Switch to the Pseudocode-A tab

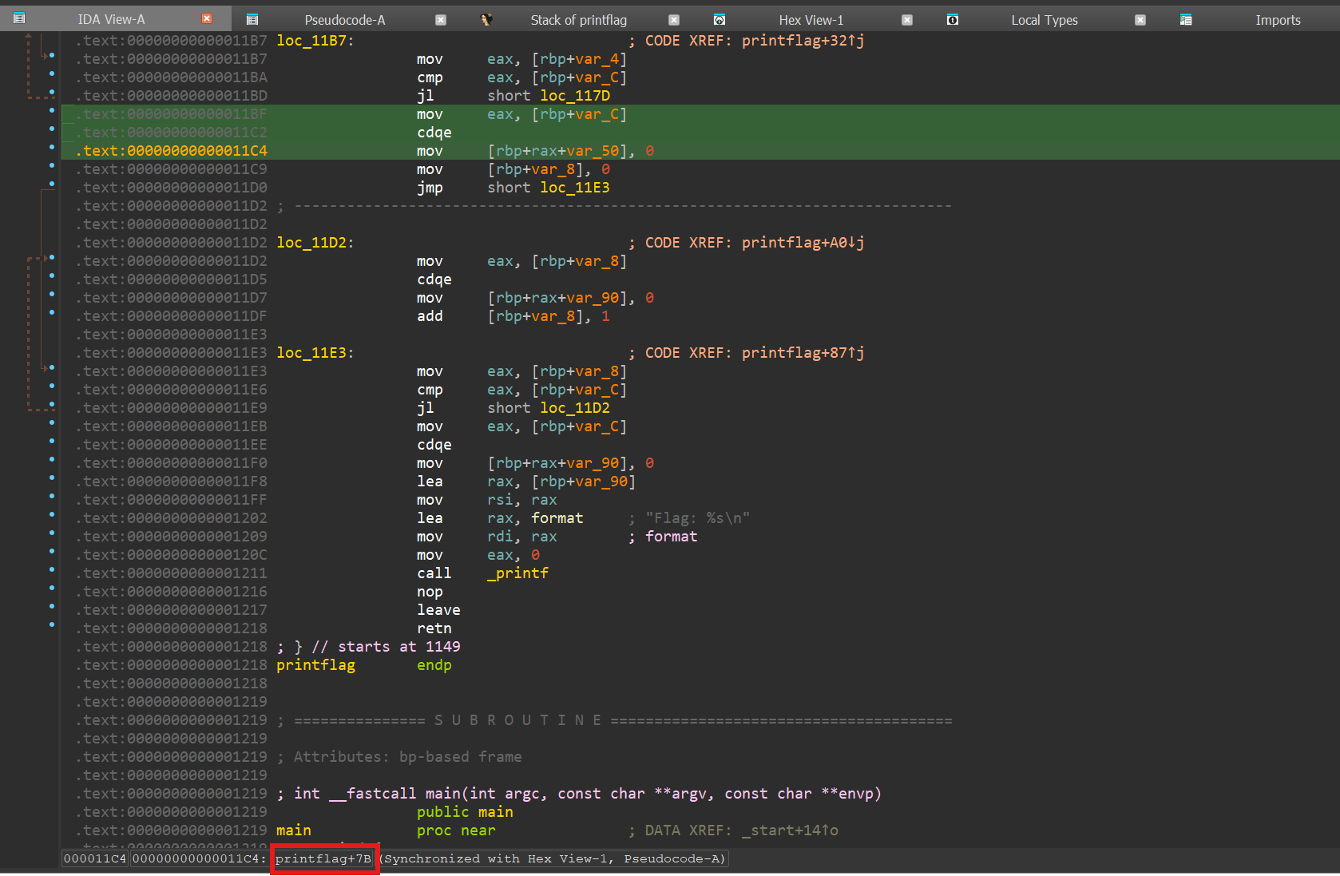point(344,20)
